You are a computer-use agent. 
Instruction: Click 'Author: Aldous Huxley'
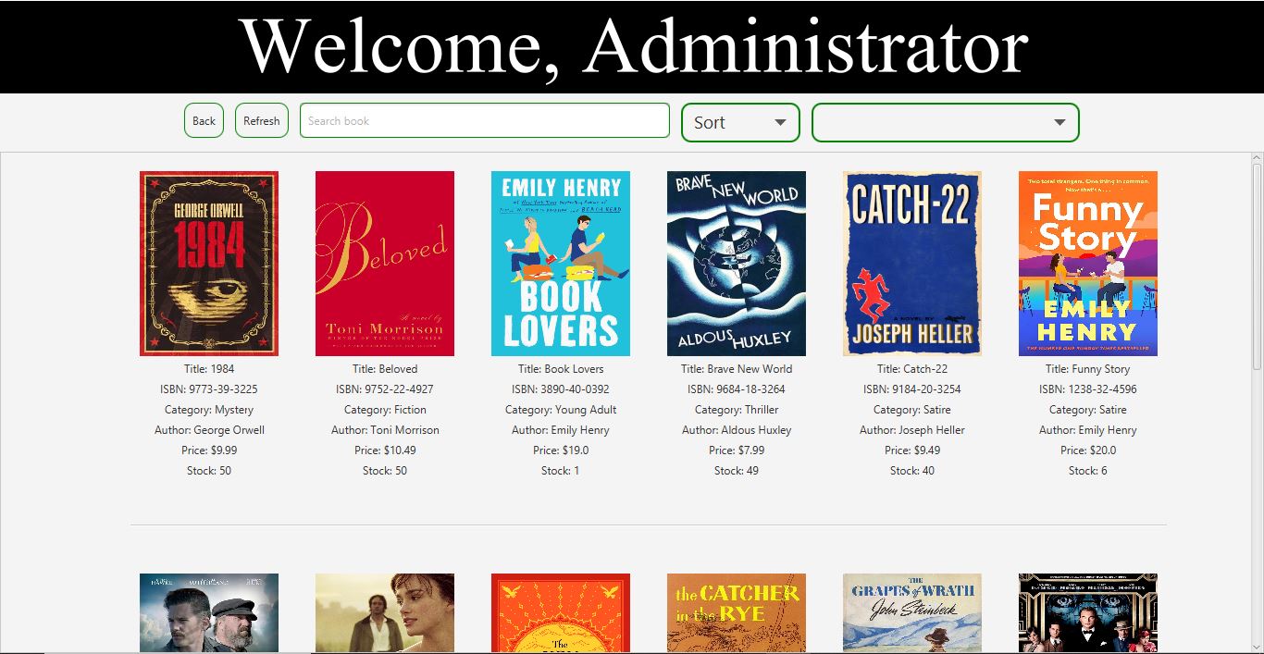(737, 430)
